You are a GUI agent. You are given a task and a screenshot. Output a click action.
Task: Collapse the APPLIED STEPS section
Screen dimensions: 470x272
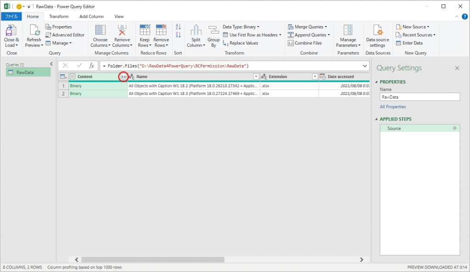[376, 119]
